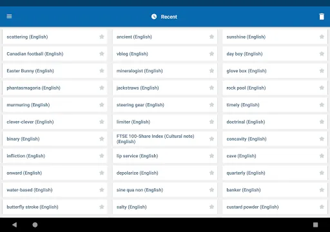Favorite steering gear via its star

pos(211,105)
